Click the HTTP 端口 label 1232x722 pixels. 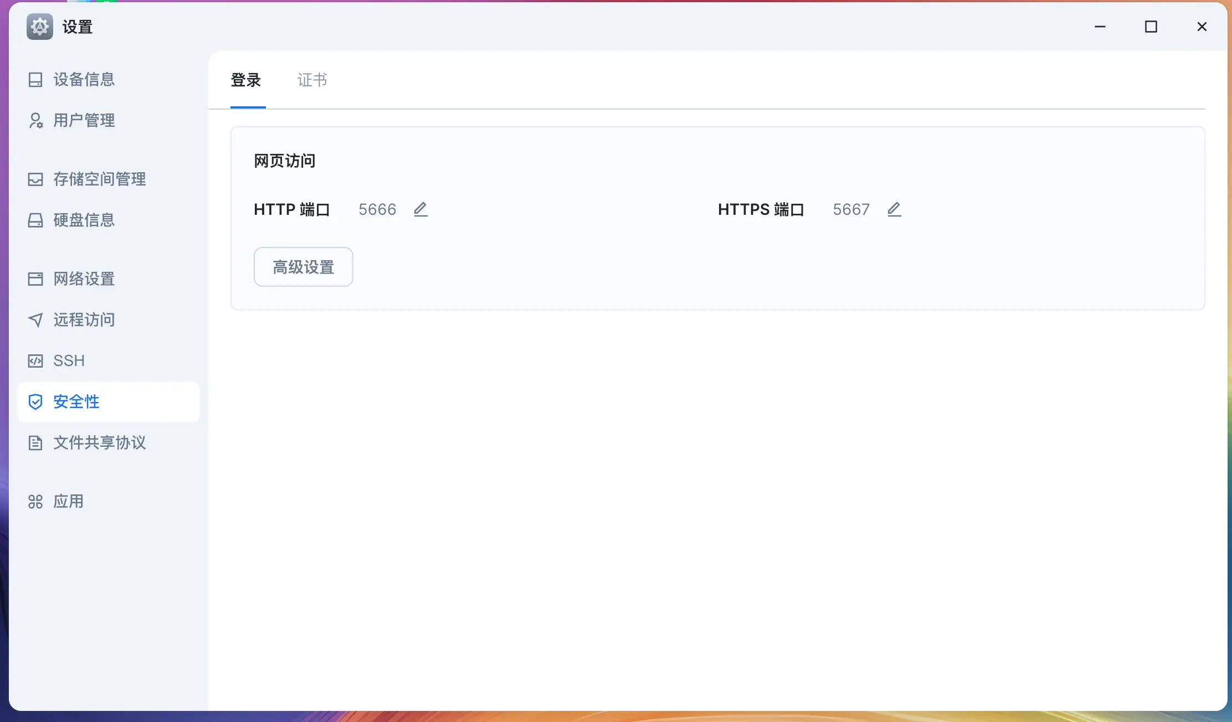click(292, 210)
